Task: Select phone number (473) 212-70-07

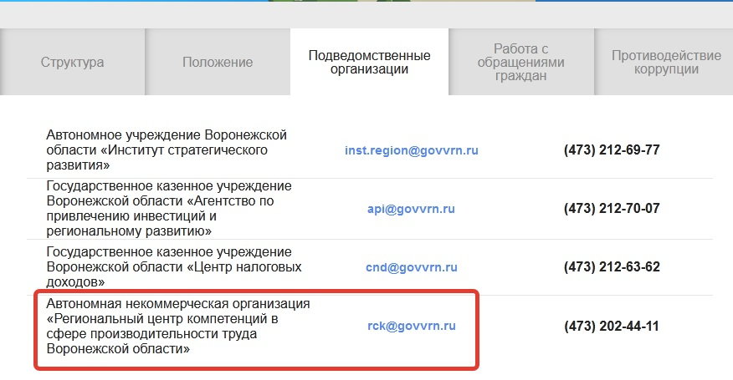Action: click(612, 208)
